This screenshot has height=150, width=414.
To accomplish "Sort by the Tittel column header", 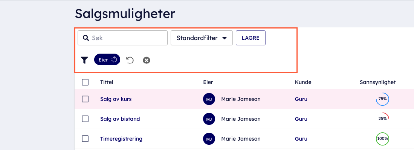I will click(107, 82).
